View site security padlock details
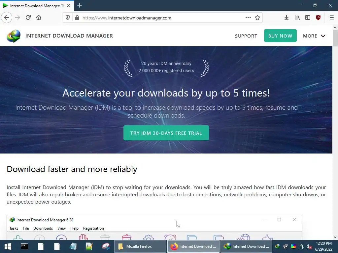This screenshot has width=338, height=253. click(x=77, y=18)
